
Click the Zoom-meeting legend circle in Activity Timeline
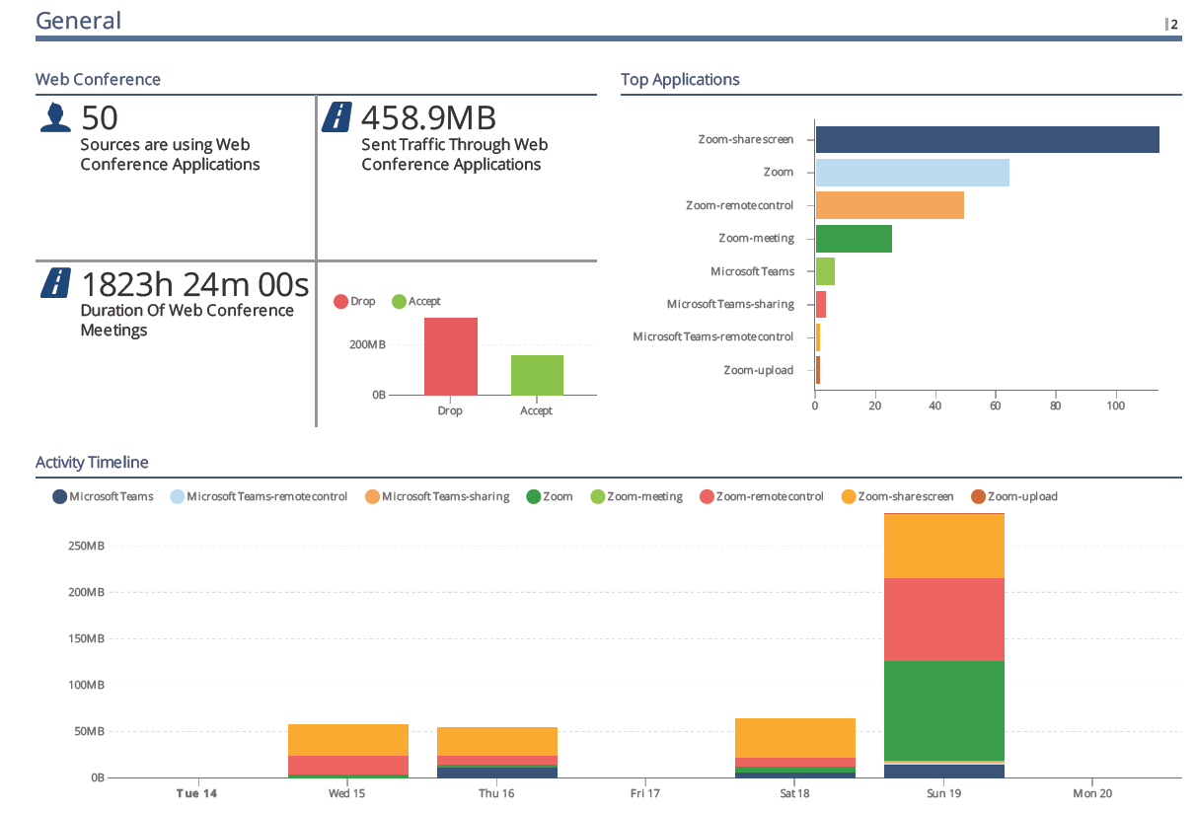pyautogui.click(x=597, y=496)
